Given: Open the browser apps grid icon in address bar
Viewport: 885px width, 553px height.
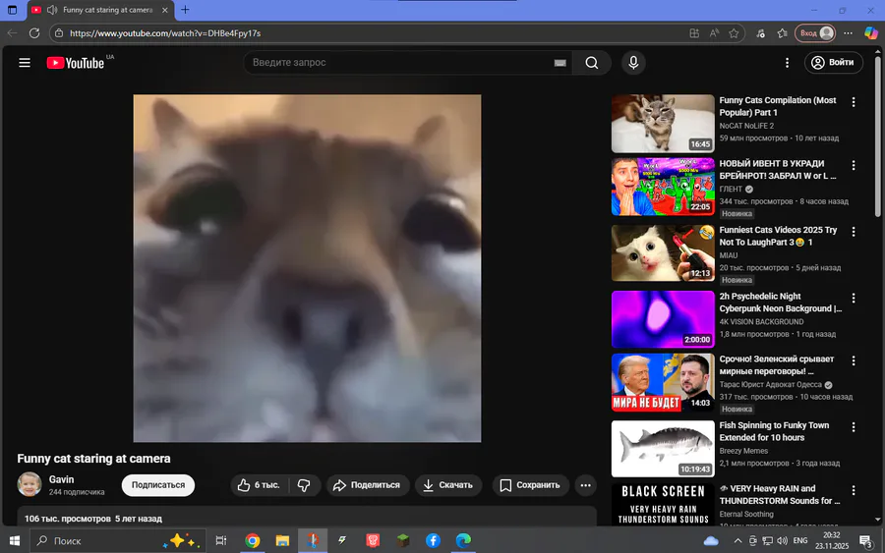Looking at the screenshot, I should (694, 33).
